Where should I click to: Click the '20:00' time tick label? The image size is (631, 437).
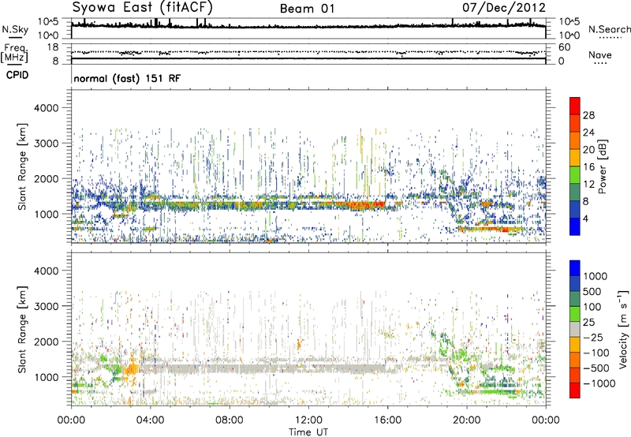467,420
